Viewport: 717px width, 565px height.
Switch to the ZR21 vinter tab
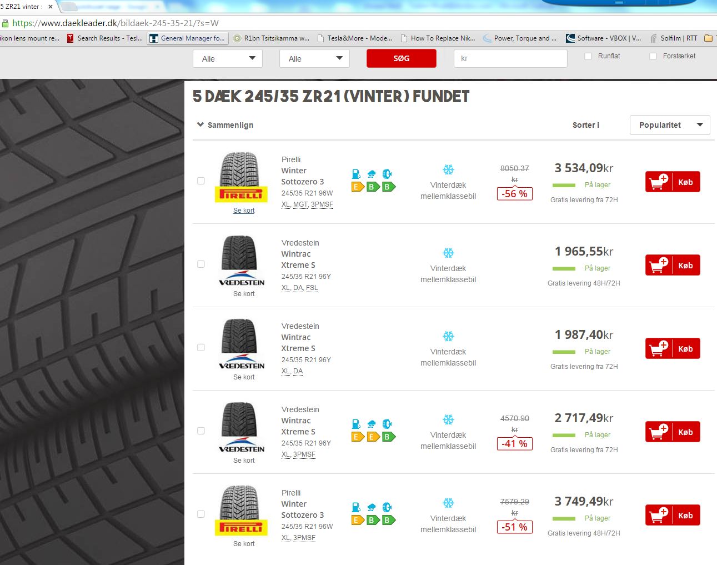(x=25, y=7)
